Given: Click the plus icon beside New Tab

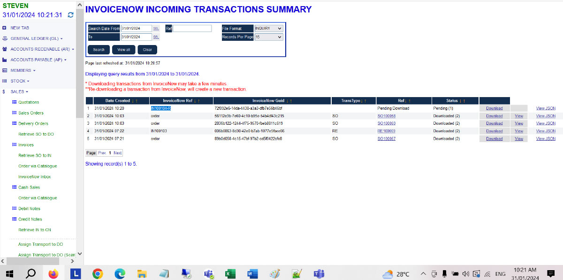Looking at the screenshot, I should point(4,28).
